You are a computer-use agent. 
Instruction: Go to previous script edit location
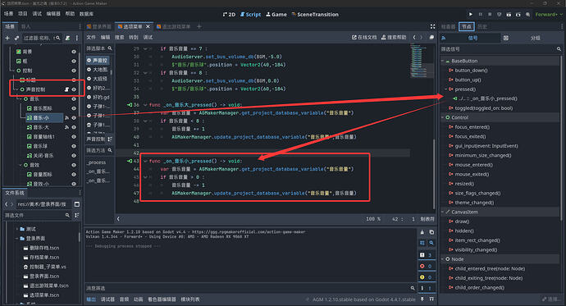pyautogui.click(x=414, y=37)
